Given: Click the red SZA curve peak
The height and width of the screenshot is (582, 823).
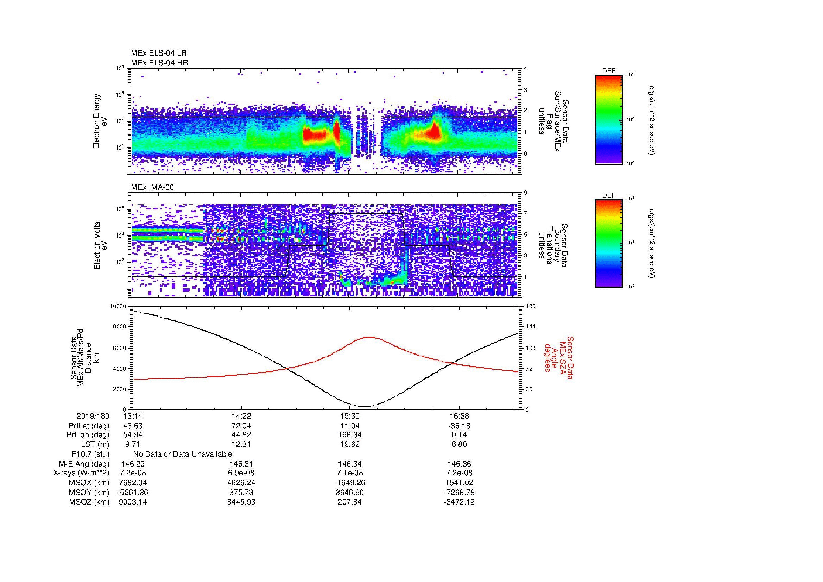Looking at the screenshot, I should (x=369, y=337).
